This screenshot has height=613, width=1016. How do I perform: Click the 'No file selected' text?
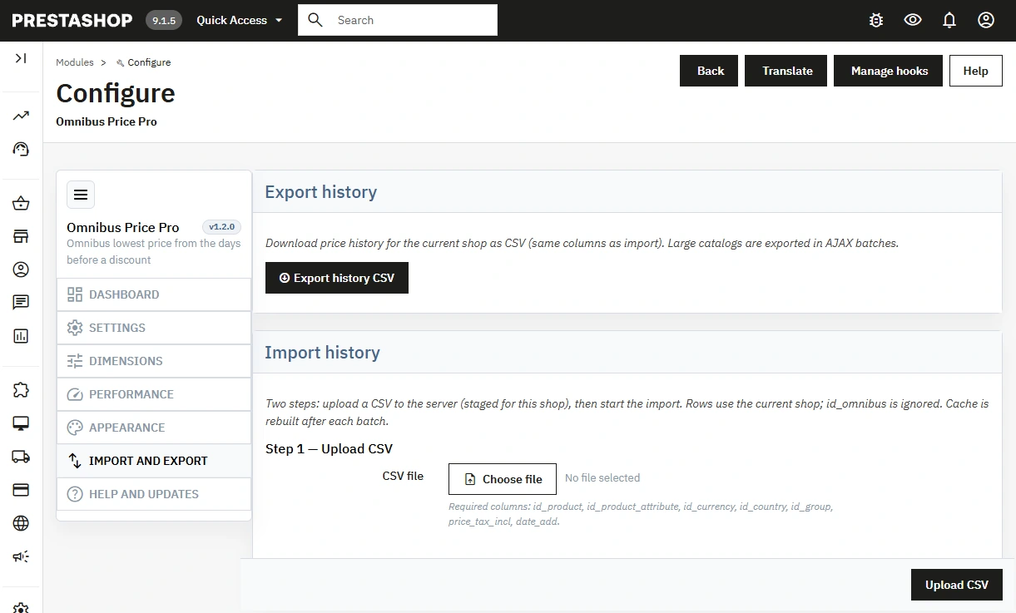pyautogui.click(x=602, y=478)
